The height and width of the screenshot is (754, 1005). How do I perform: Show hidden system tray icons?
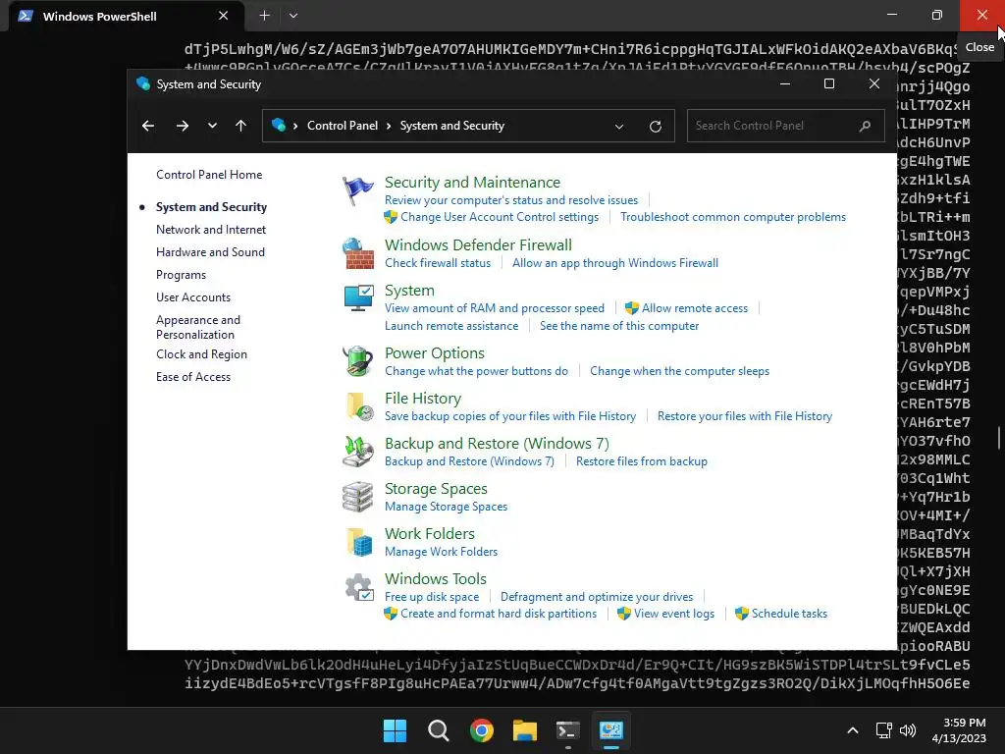[x=853, y=730]
